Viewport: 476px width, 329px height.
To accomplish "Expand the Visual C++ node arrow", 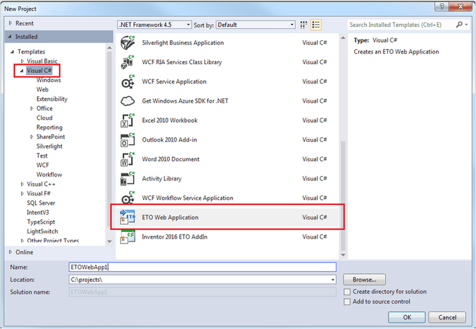I will [x=22, y=184].
